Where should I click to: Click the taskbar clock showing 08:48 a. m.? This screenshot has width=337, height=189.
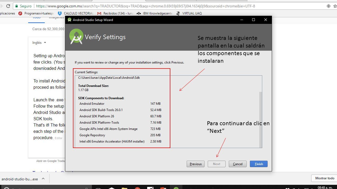point(325,187)
